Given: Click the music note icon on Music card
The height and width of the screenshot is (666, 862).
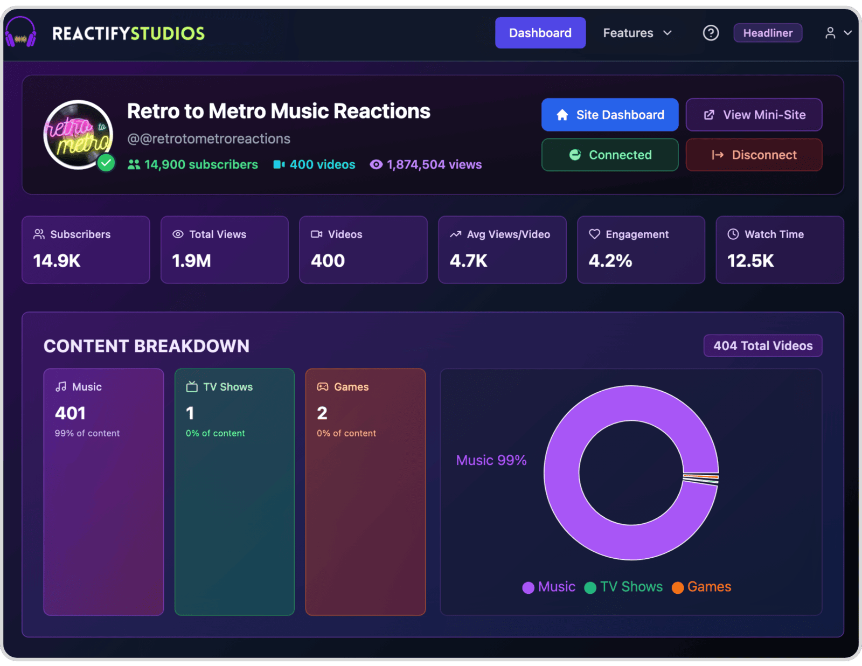Looking at the screenshot, I should tap(61, 387).
